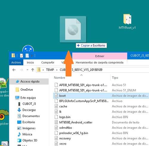Screen dimensions: 149x146
Task: Open Descargas in the sidebar
Action: 29,110
